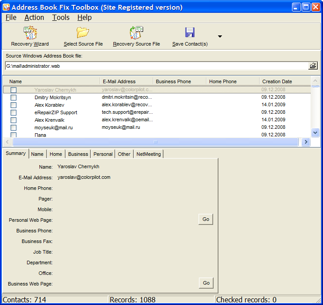Check the Dmitry Mokritsyn contact checkbox
323x305 pixels.
click(14, 97)
